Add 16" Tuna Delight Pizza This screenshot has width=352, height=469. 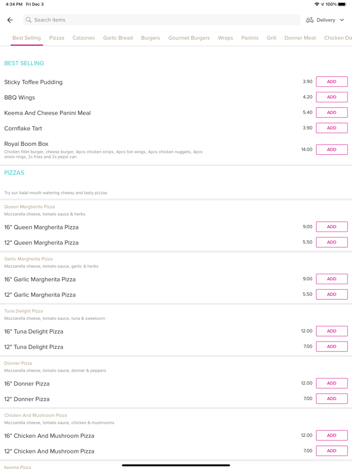click(x=331, y=331)
